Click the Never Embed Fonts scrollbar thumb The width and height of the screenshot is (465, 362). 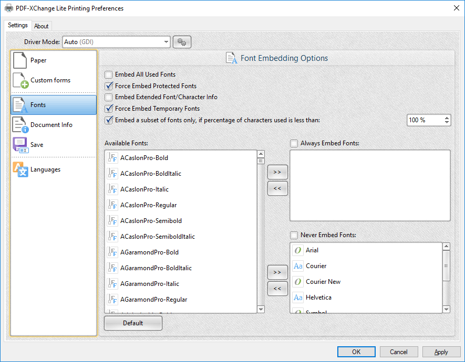[446, 265]
